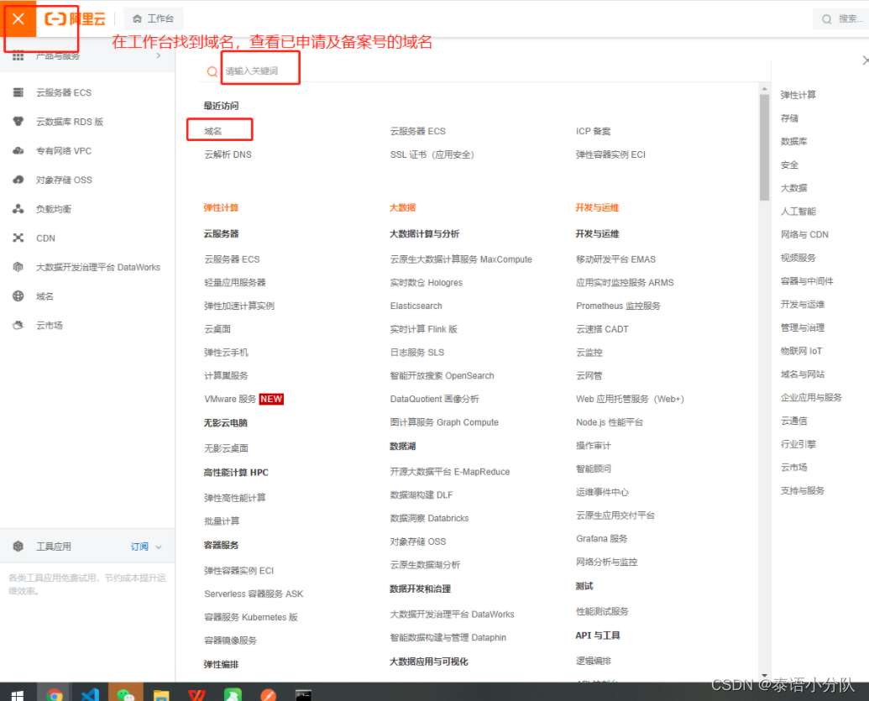
Task: Close the product panel with right X
Action: click(865, 60)
